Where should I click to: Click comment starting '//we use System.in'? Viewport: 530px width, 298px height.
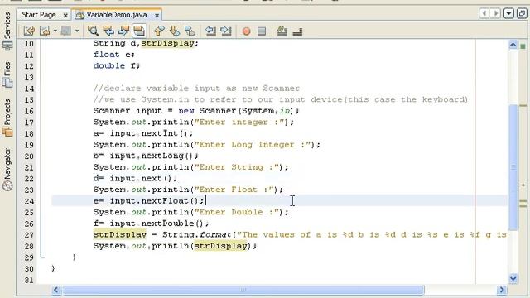[281, 99]
